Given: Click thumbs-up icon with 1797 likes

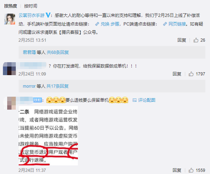Looking at the screenshot, I should tap(191, 74).
